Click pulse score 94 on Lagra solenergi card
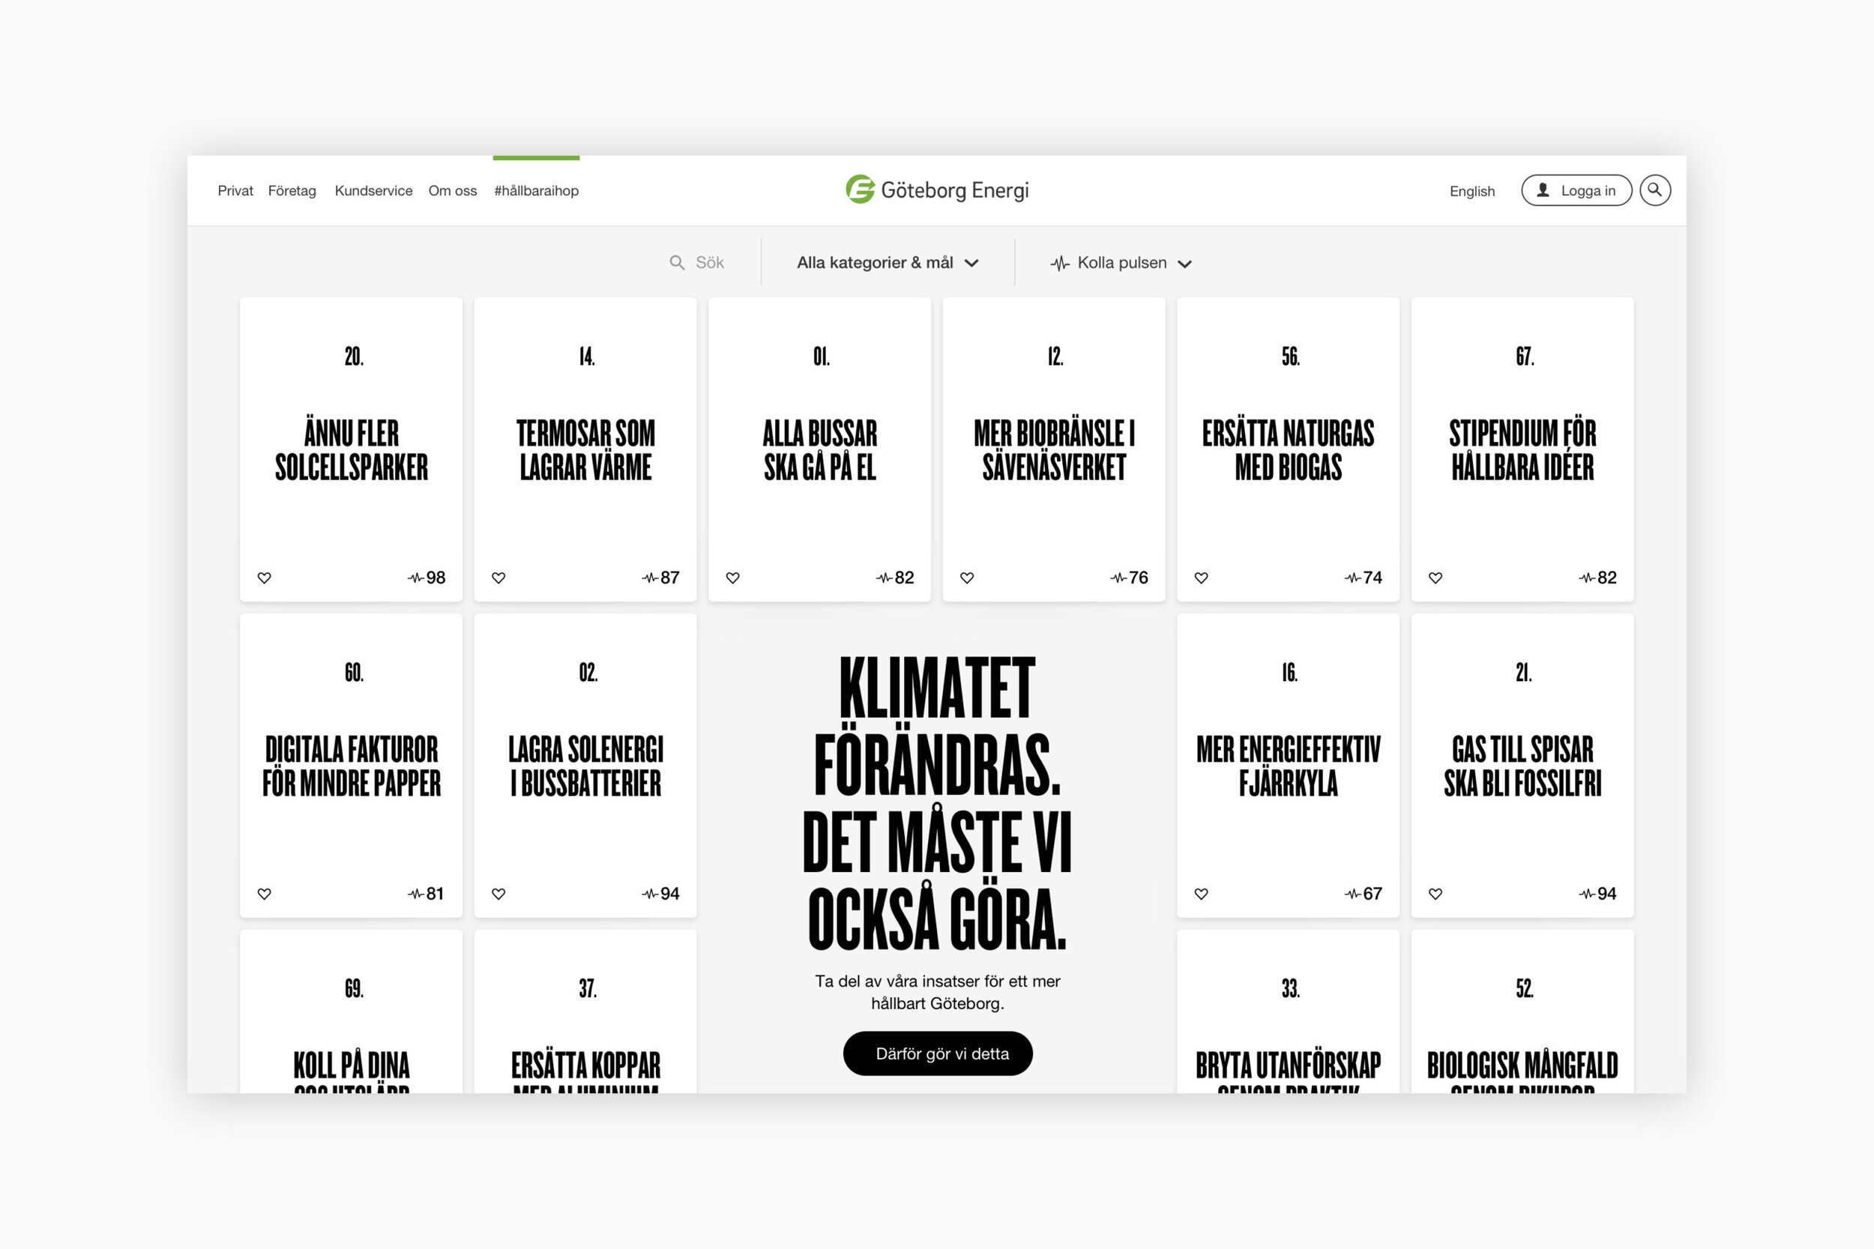Image resolution: width=1874 pixels, height=1249 pixels. (x=669, y=894)
